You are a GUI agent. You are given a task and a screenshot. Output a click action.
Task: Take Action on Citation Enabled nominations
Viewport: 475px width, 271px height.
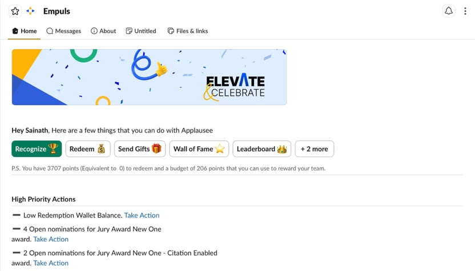51,263
